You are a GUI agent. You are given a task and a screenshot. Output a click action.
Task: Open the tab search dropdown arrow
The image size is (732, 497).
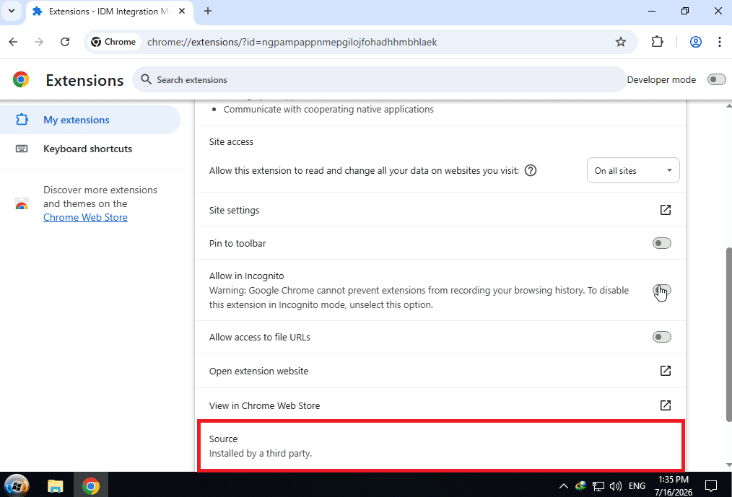(12, 12)
